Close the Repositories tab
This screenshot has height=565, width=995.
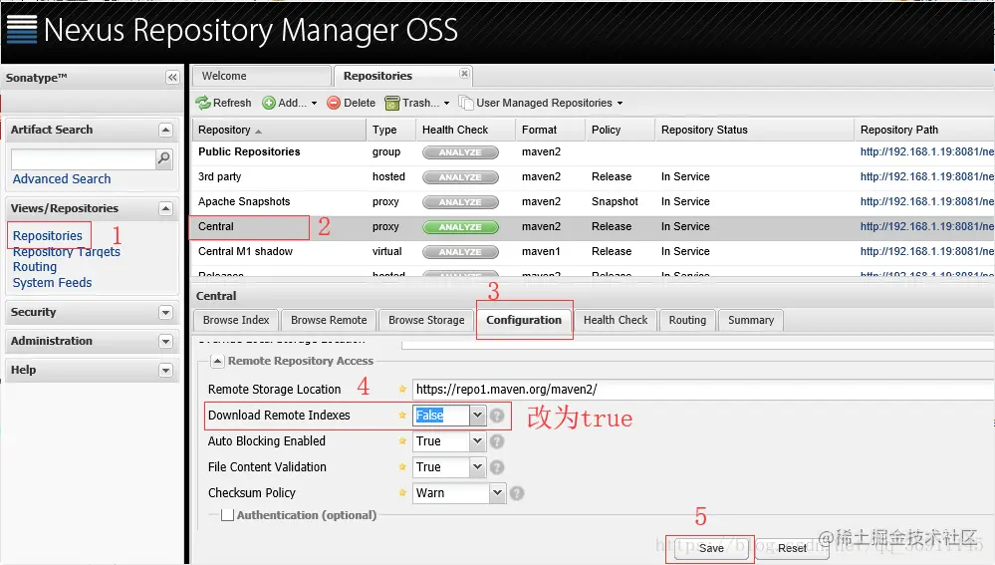[x=464, y=74]
